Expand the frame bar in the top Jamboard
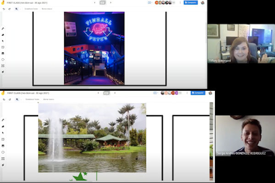The height and width of the screenshot is (183, 275). tap(102, 3)
